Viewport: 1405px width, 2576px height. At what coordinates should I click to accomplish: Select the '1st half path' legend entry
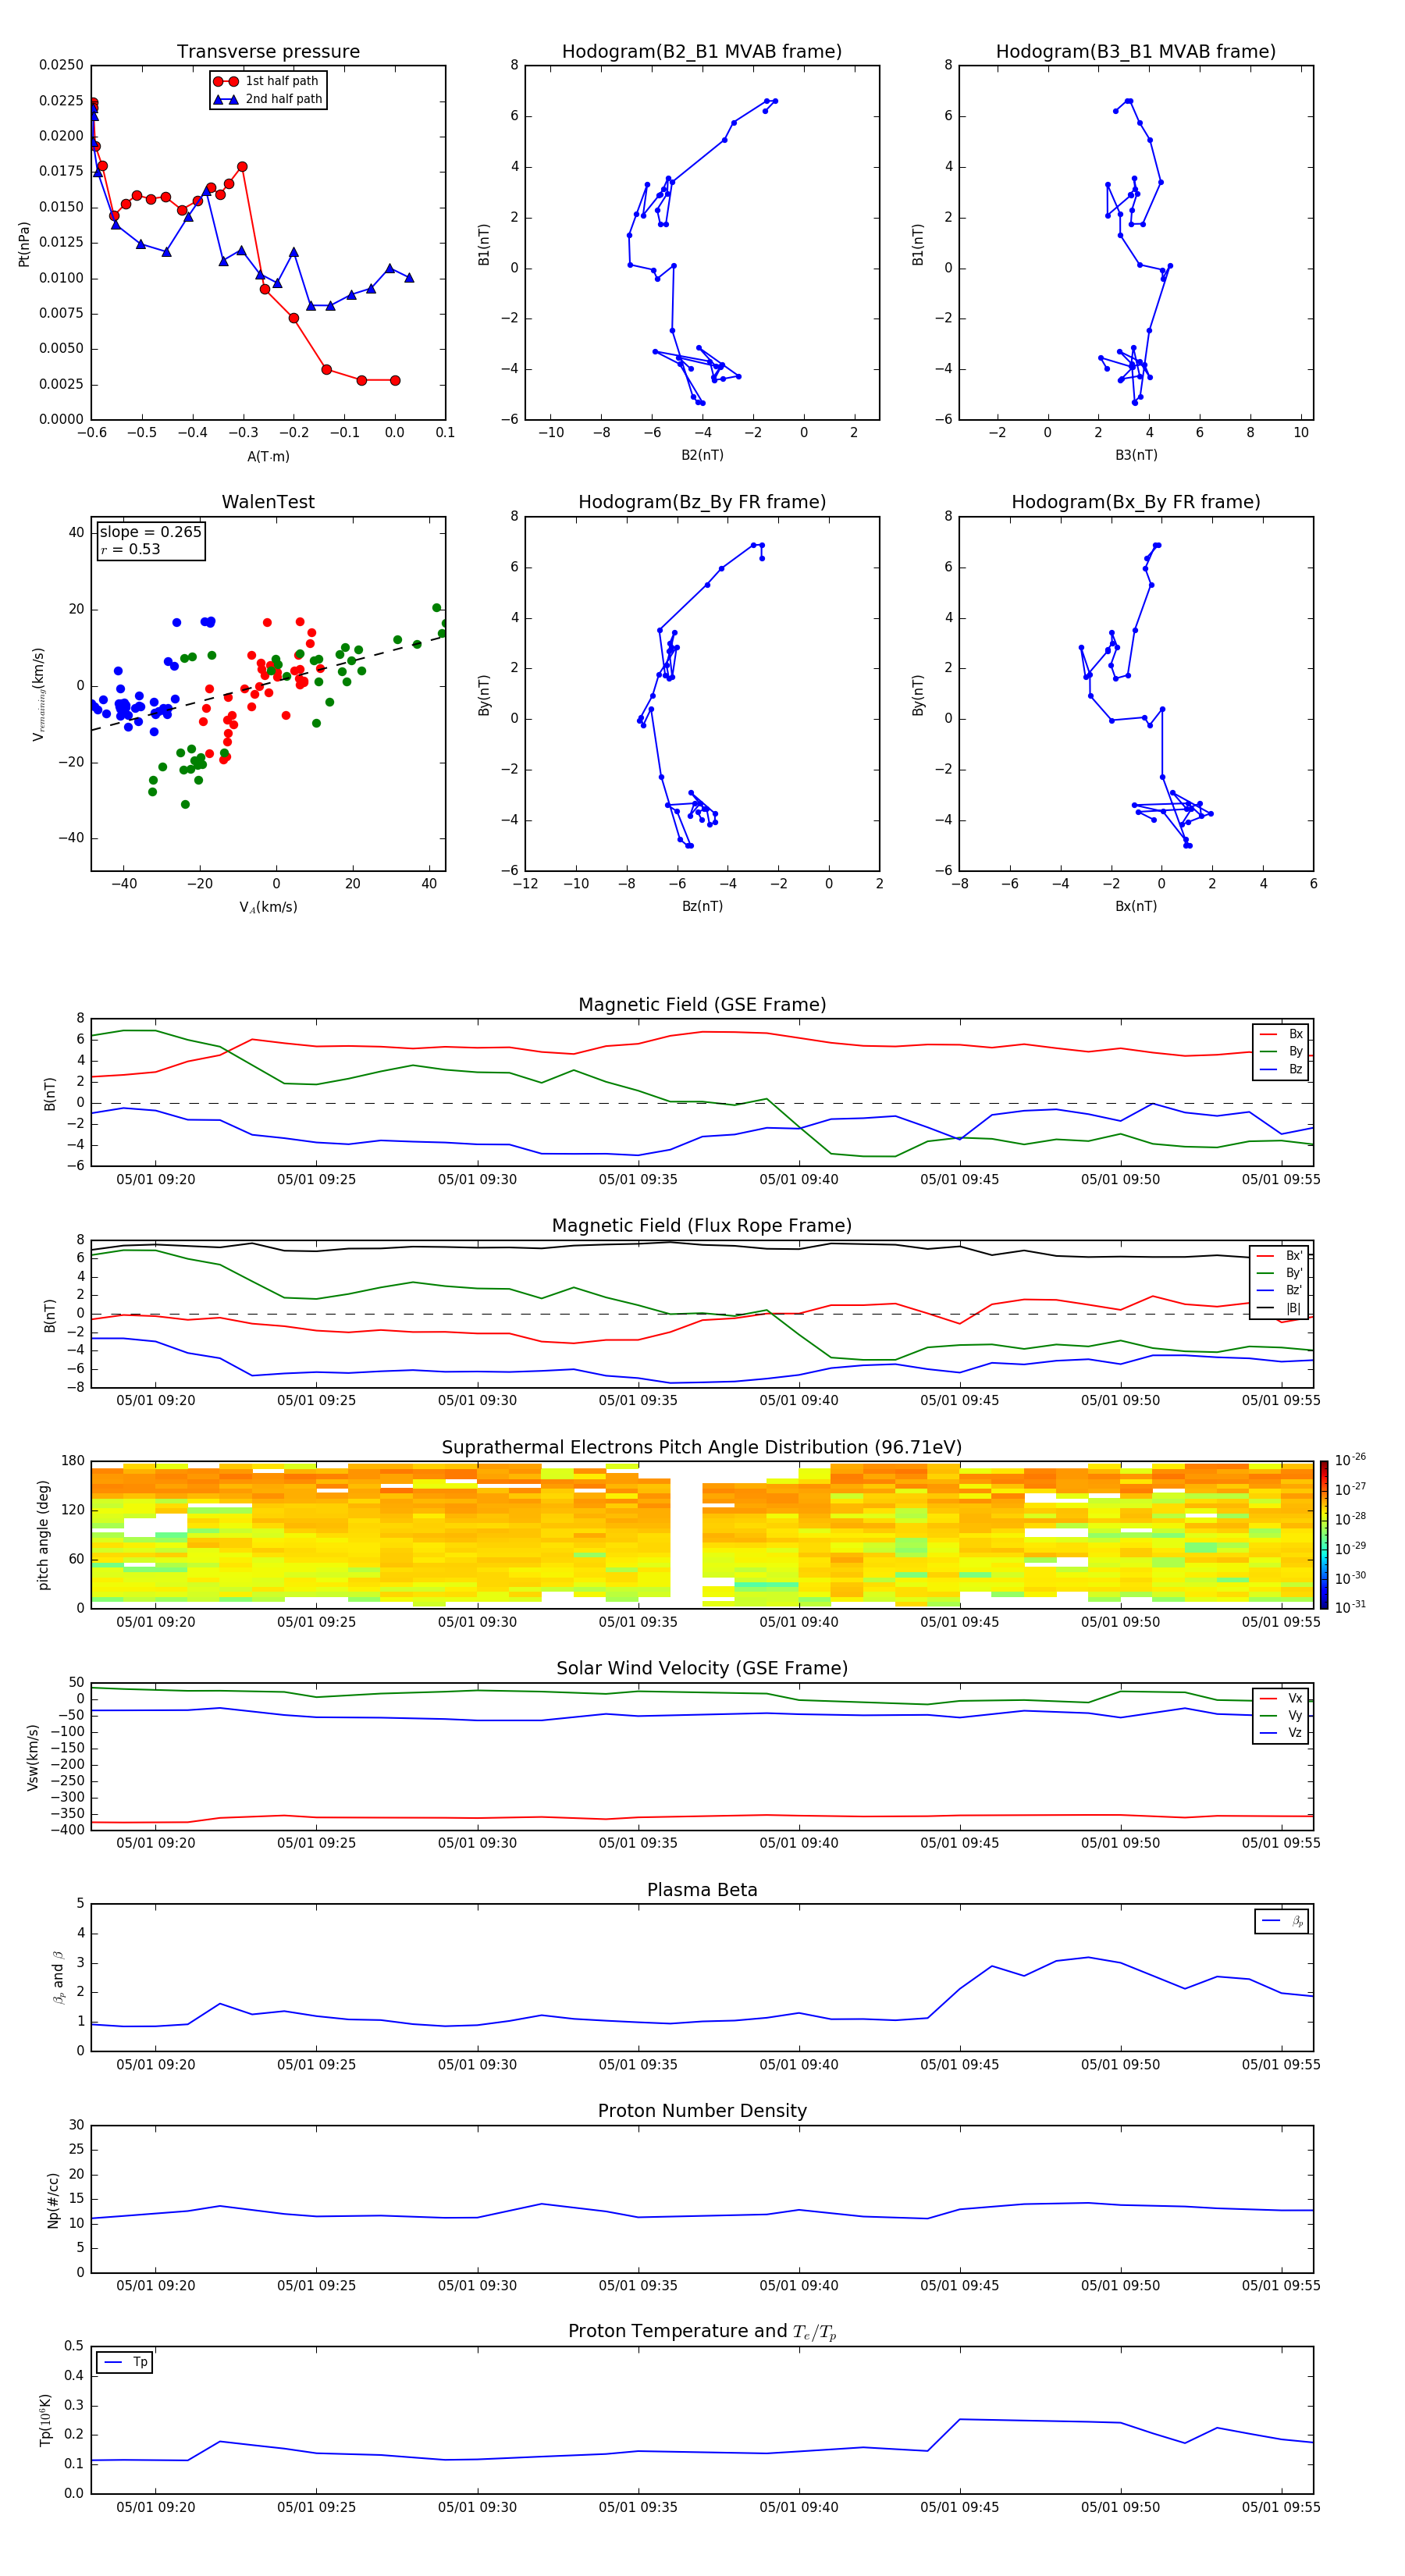coord(267,81)
